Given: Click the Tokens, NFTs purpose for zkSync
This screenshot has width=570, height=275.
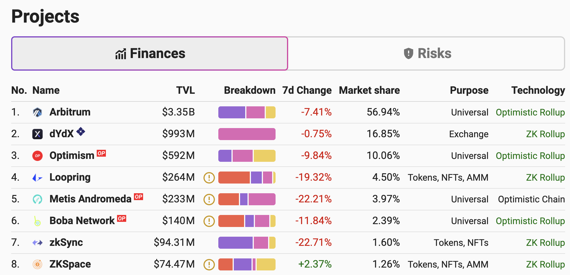Looking at the screenshot, I should (x=461, y=243).
